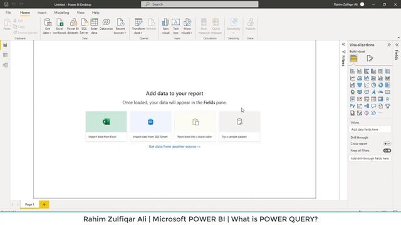
Task: Open the Home ribbon tab
Action: coord(25,12)
